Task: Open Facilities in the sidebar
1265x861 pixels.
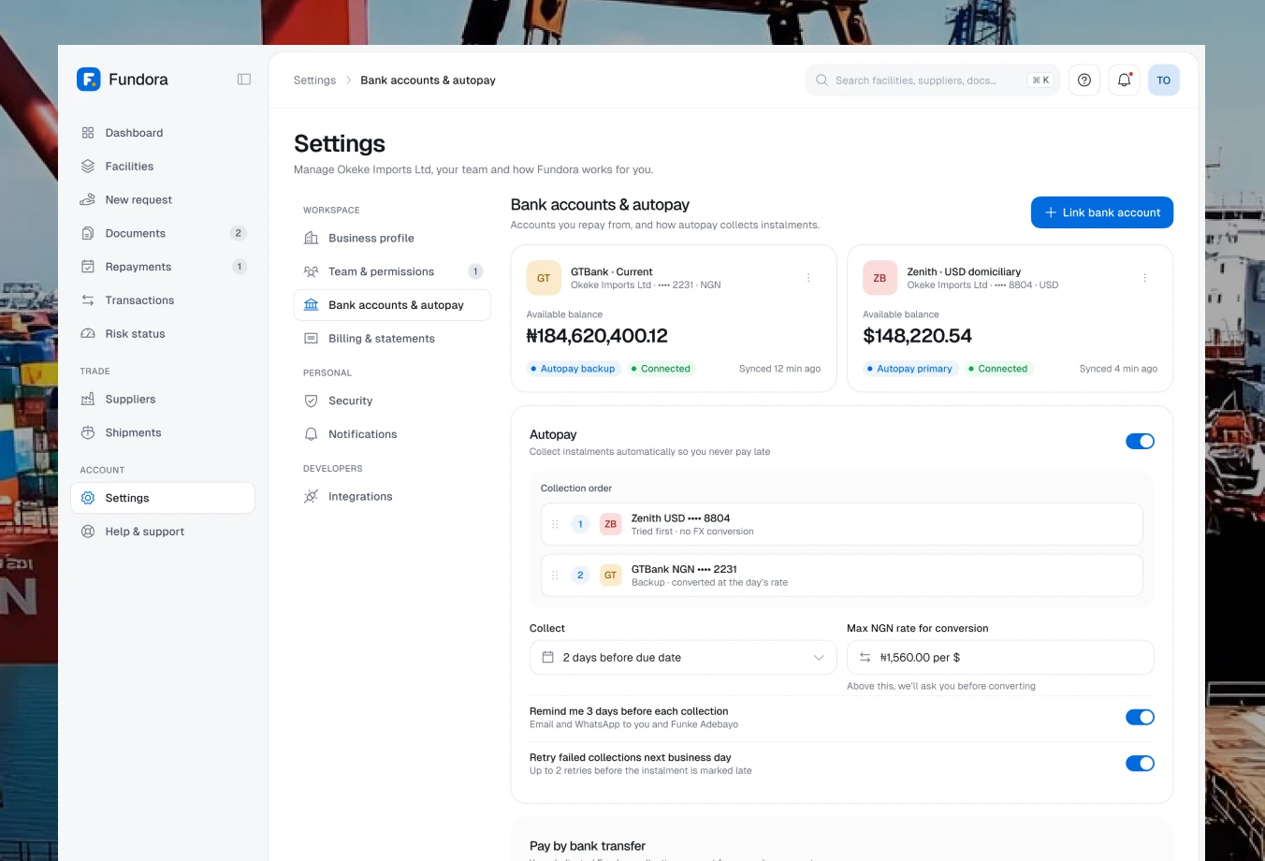Action: click(x=163, y=167)
